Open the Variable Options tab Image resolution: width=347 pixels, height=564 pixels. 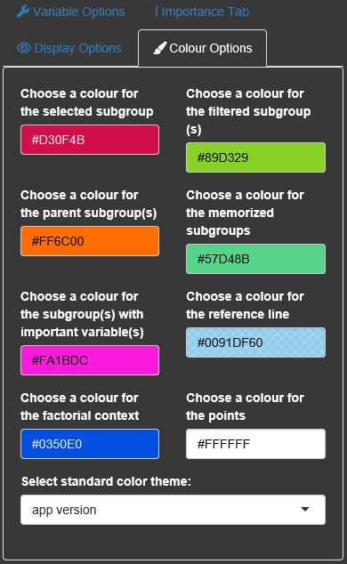[71, 12]
